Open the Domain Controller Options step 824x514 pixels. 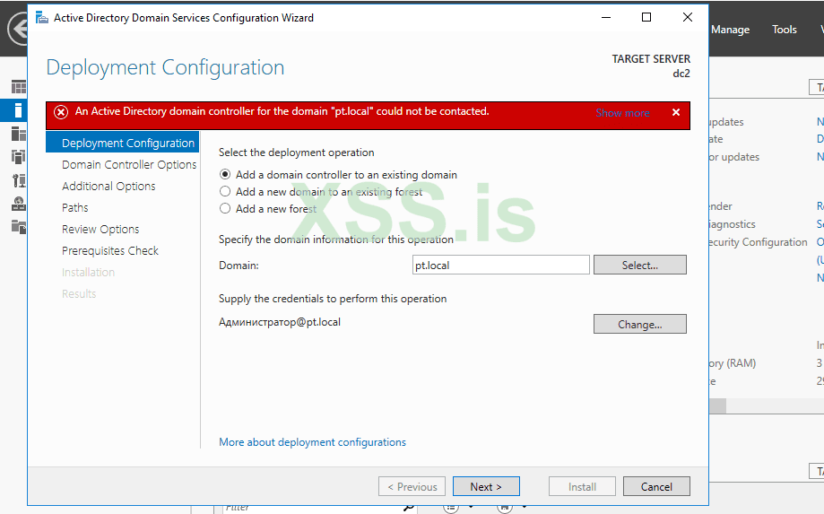click(129, 164)
